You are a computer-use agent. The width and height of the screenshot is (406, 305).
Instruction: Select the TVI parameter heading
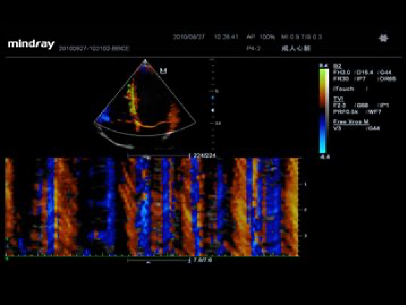coord(338,98)
